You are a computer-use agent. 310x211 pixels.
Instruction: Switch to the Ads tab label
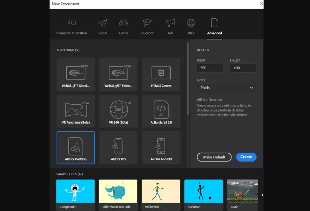(170, 33)
